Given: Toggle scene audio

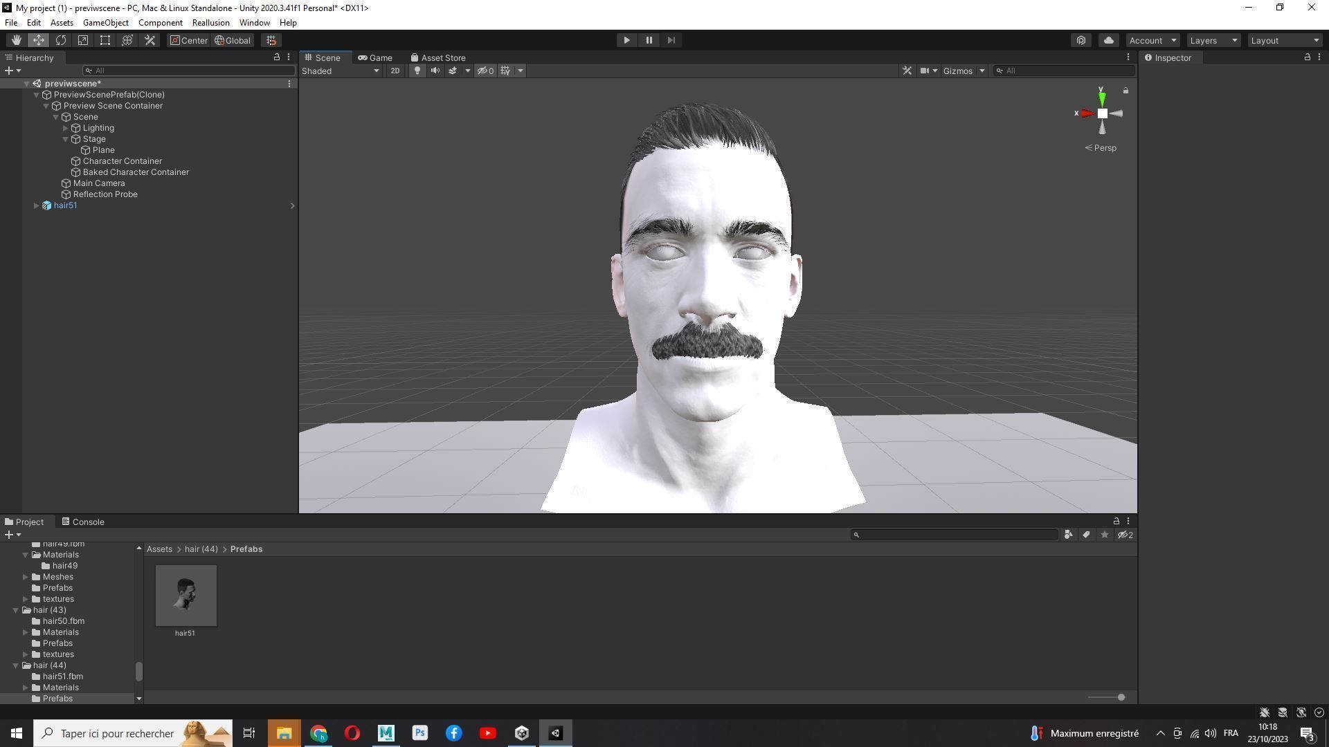Looking at the screenshot, I should pos(435,71).
